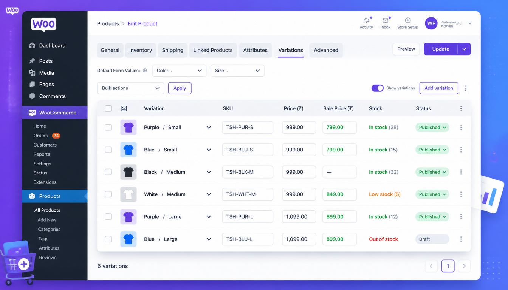The width and height of the screenshot is (508, 290).
Task: Expand the Purple / Small variation row
Action: point(209,127)
